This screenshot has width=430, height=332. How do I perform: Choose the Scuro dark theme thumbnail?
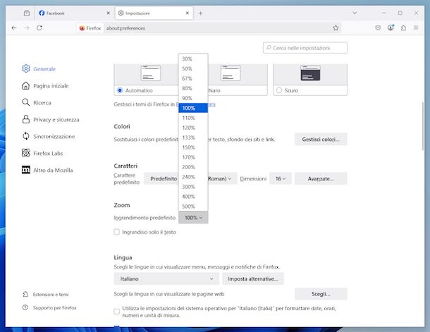310,73
